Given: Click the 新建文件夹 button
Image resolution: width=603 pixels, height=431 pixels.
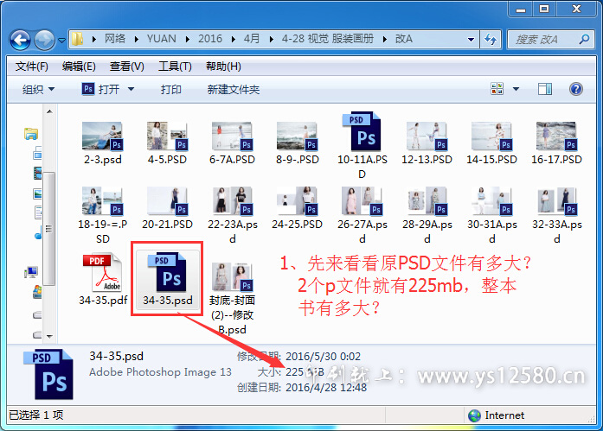Looking at the screenshot, I should (x=234, y=90).
